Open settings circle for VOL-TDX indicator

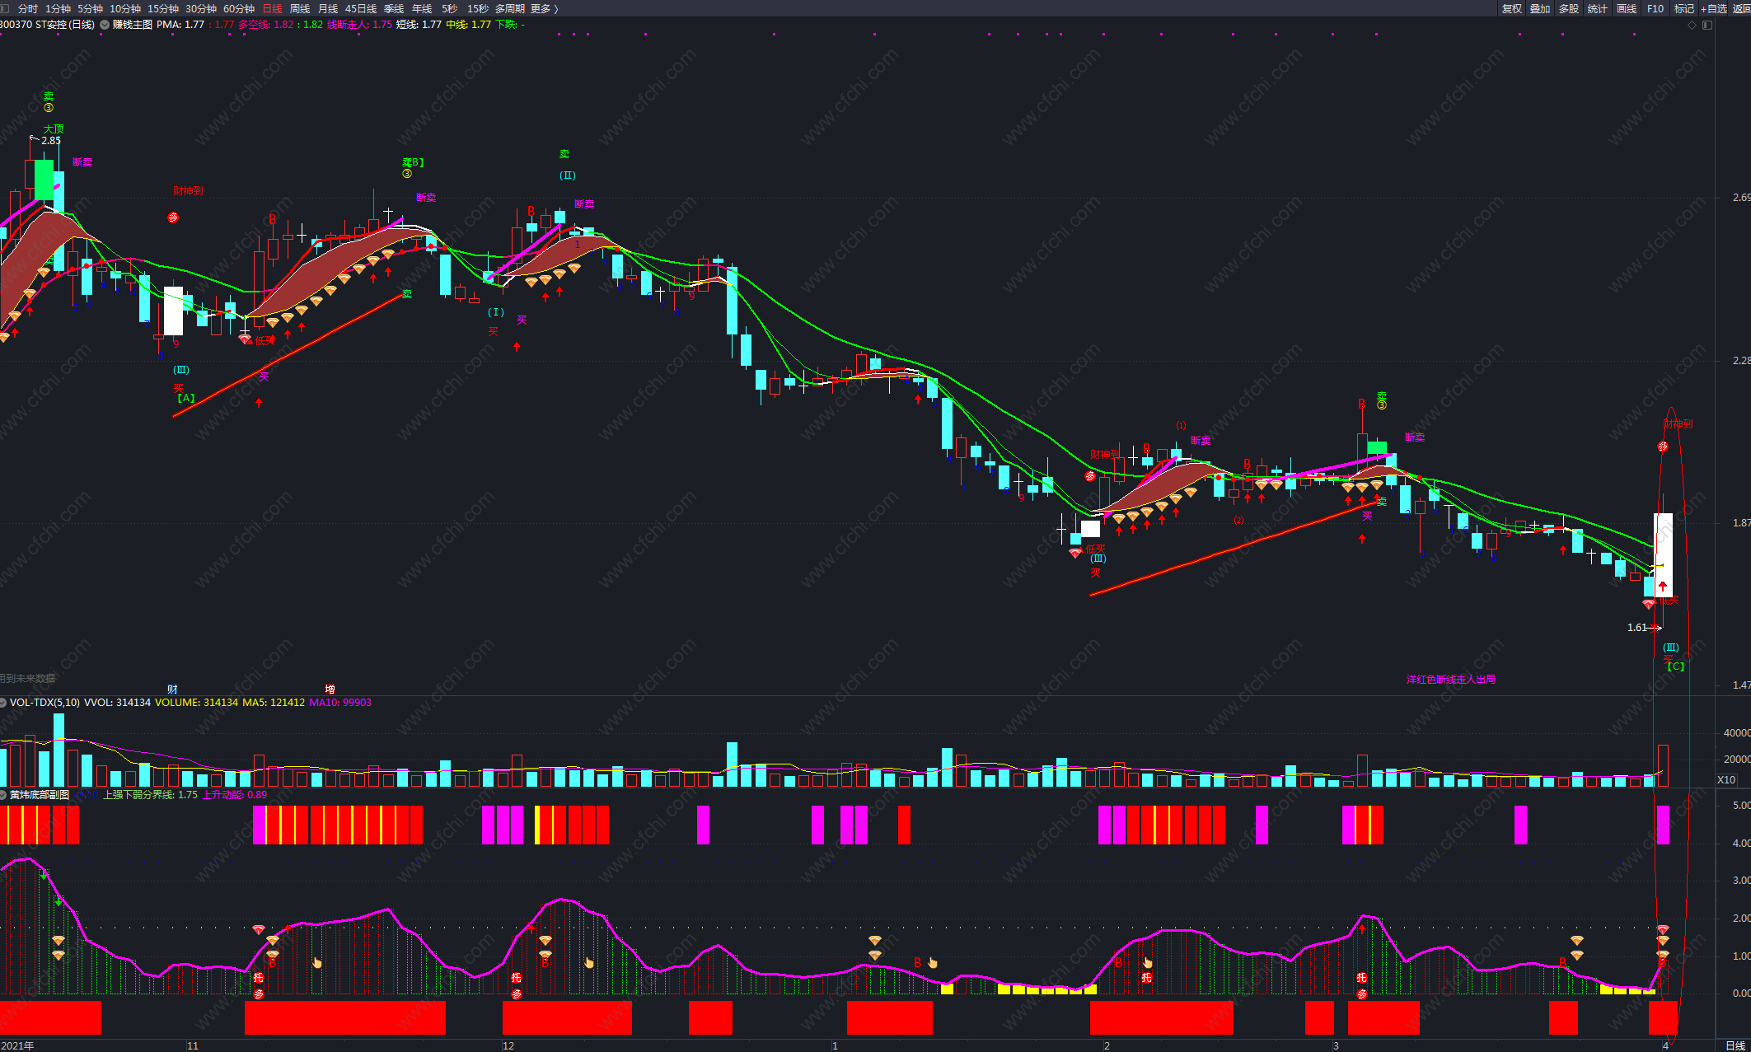click(3, 703)
